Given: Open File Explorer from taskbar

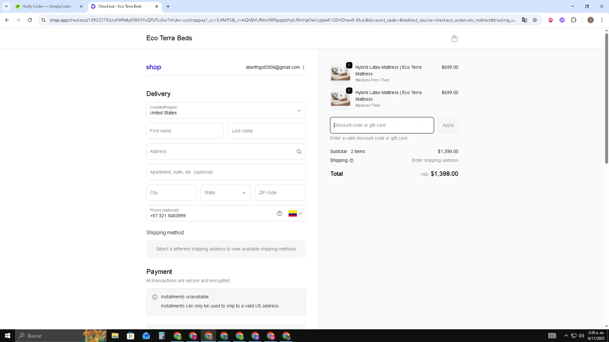Looking at the screenshot, I should [115, 336].
